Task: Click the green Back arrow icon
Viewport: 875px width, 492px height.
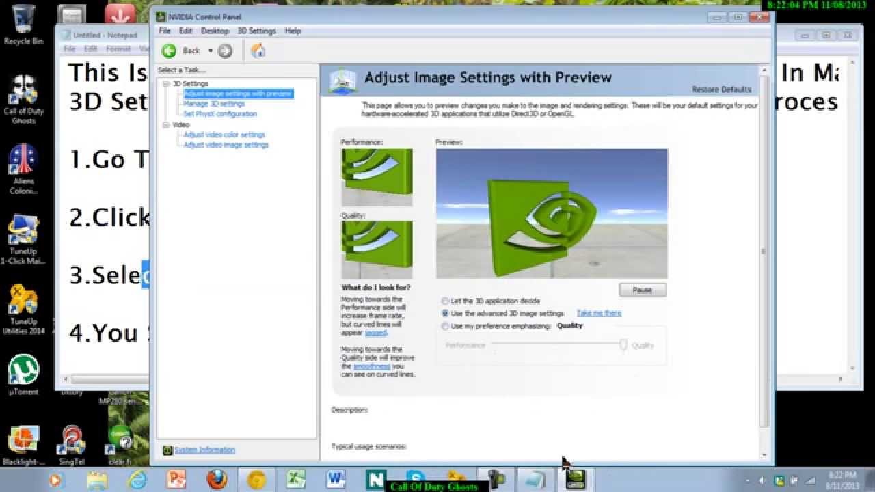Action: (x=169, y=51)
